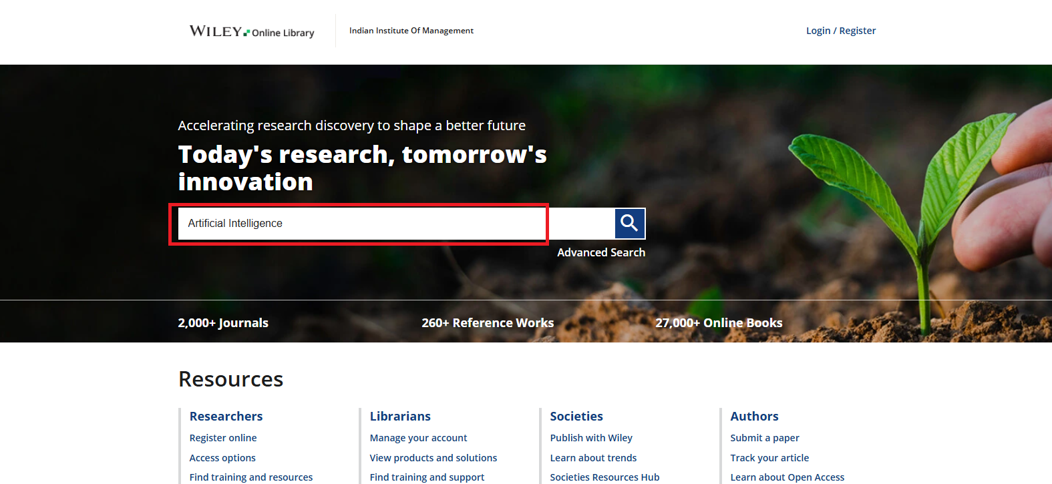Open 27,000+ Online Books link

click(x=718, y=323)
